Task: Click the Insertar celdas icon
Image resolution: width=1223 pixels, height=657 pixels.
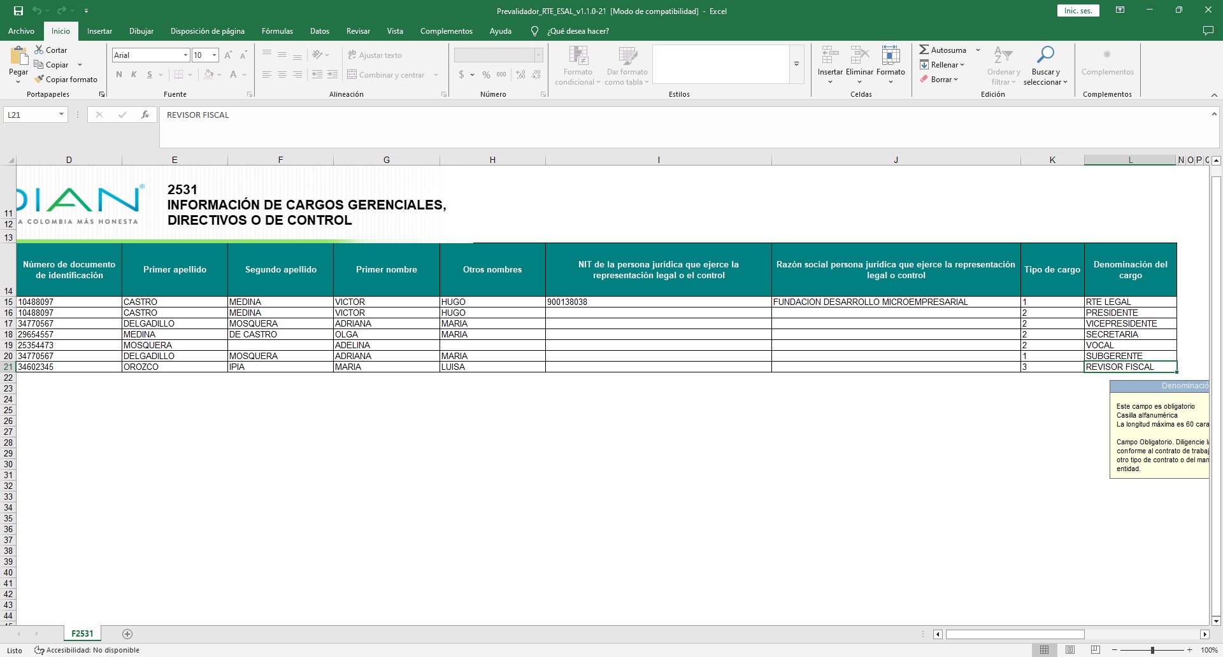Action: 830,56
